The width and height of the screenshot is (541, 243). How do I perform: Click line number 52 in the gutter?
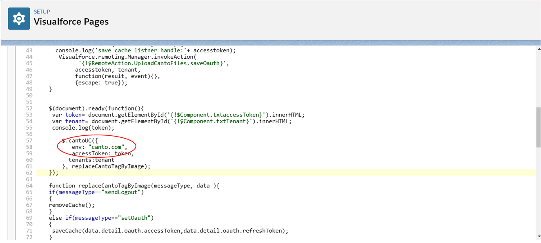29,108
